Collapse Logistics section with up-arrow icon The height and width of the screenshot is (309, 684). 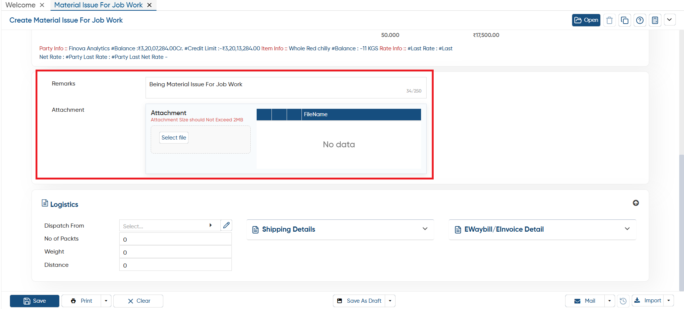pyautogui.click(x=635, y=203)
